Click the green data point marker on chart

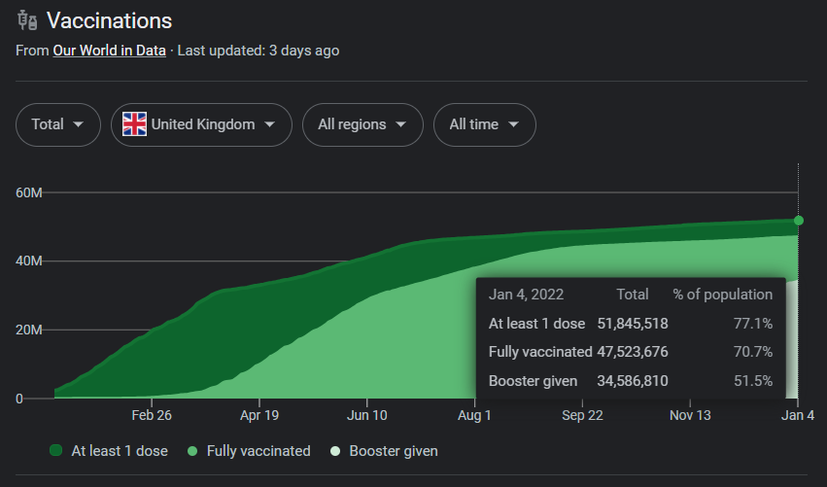pyautogui.click(x=799, y=221)
